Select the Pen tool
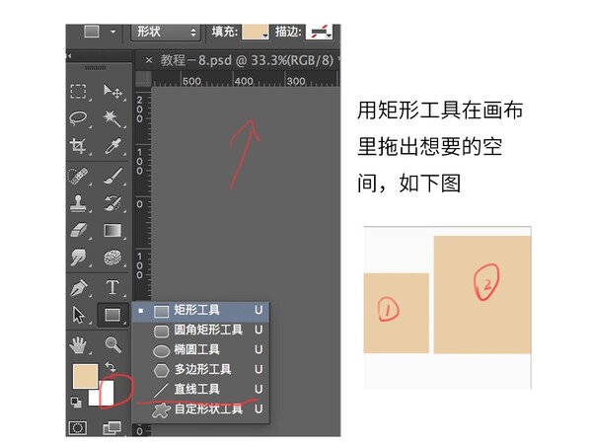Screen dimensions: 592x446 pyautogui.click(x=79, y=288)
